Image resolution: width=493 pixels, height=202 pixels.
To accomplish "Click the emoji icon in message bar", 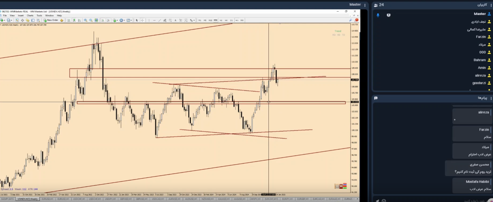I will 384,201.
